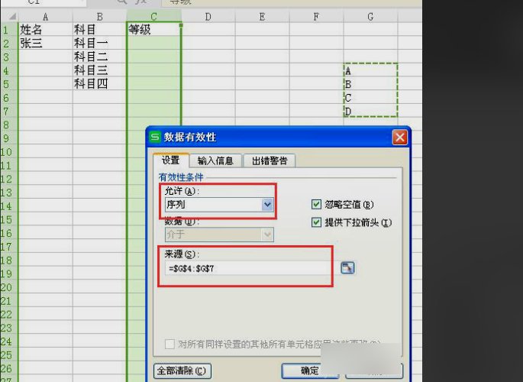Click cell G7 containing D
Screen dimensions: 523x382
(370, 111)
